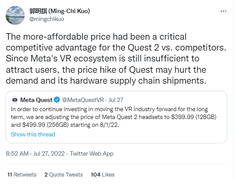View the 2 Quote Tweets list

click(64, 175)
